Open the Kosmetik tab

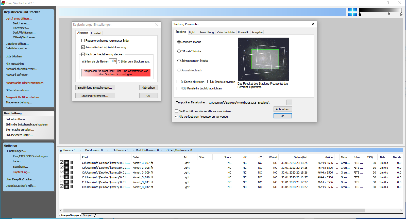[243, 32]
